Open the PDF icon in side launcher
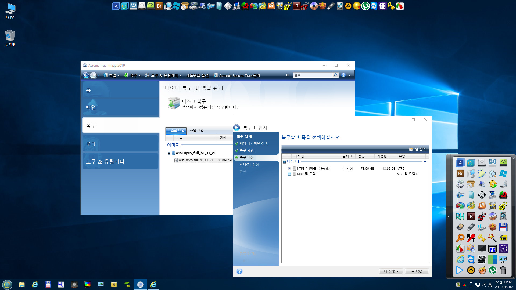The image size is (516, 290). pyautogui.click(x=503, y=238)
